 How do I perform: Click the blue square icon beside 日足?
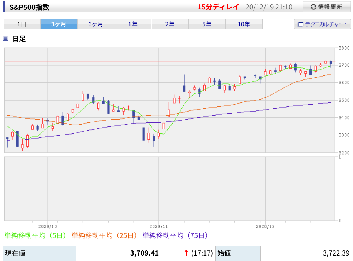click(5, 38)
